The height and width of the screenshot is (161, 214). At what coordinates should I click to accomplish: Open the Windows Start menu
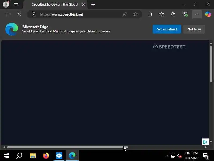(6, 156)
